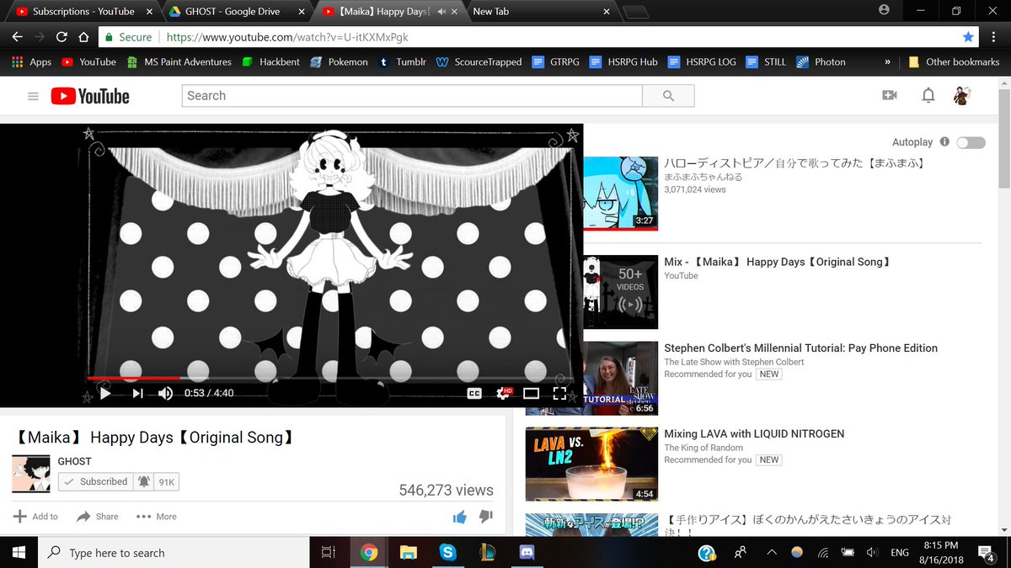
Task: Skip to the next video in the player
Action: 137,393
